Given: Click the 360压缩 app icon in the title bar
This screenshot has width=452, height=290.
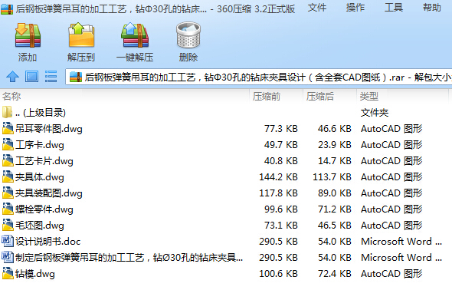Looking at the screenshot, I should pos(7,8).
